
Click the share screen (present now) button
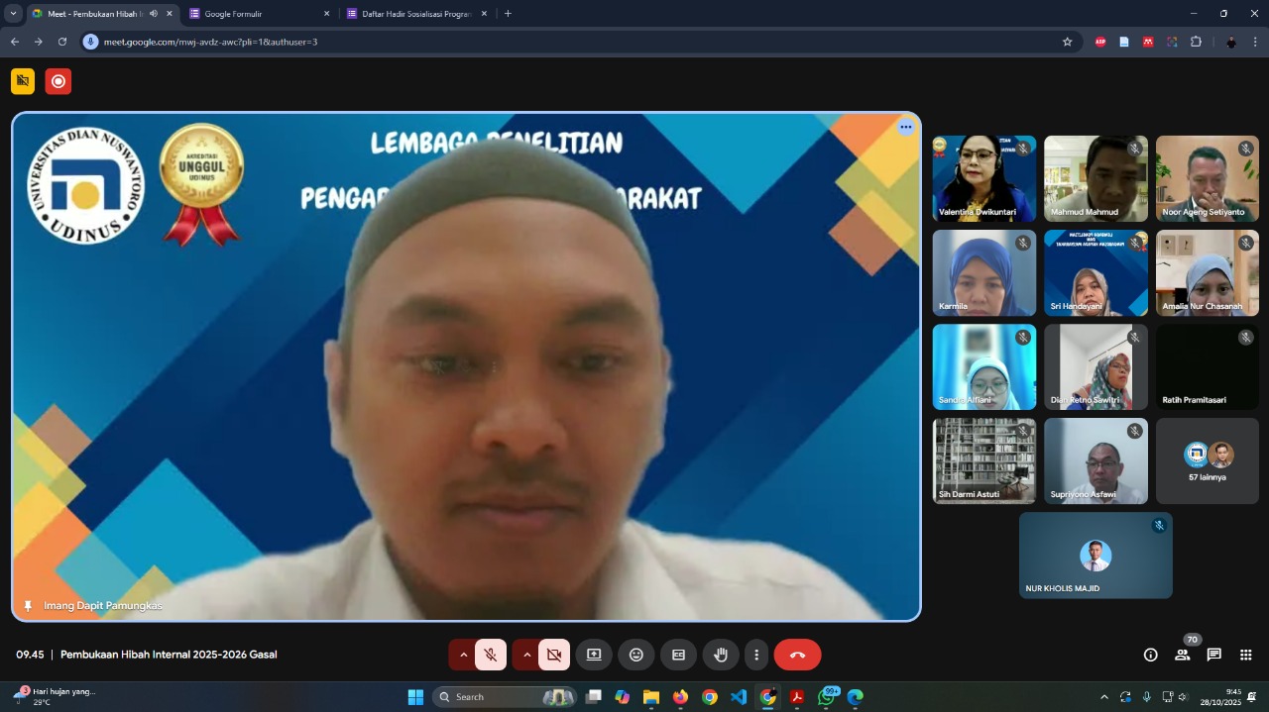pos(594,655)
